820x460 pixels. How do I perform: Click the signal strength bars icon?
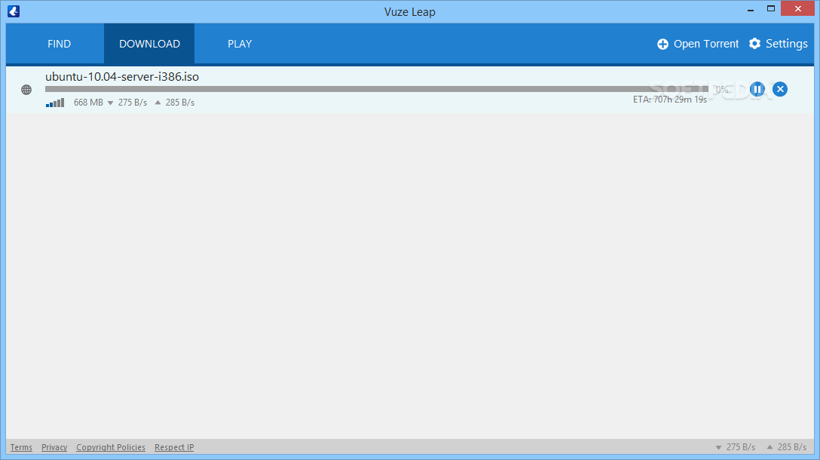[x=55, y=103]
